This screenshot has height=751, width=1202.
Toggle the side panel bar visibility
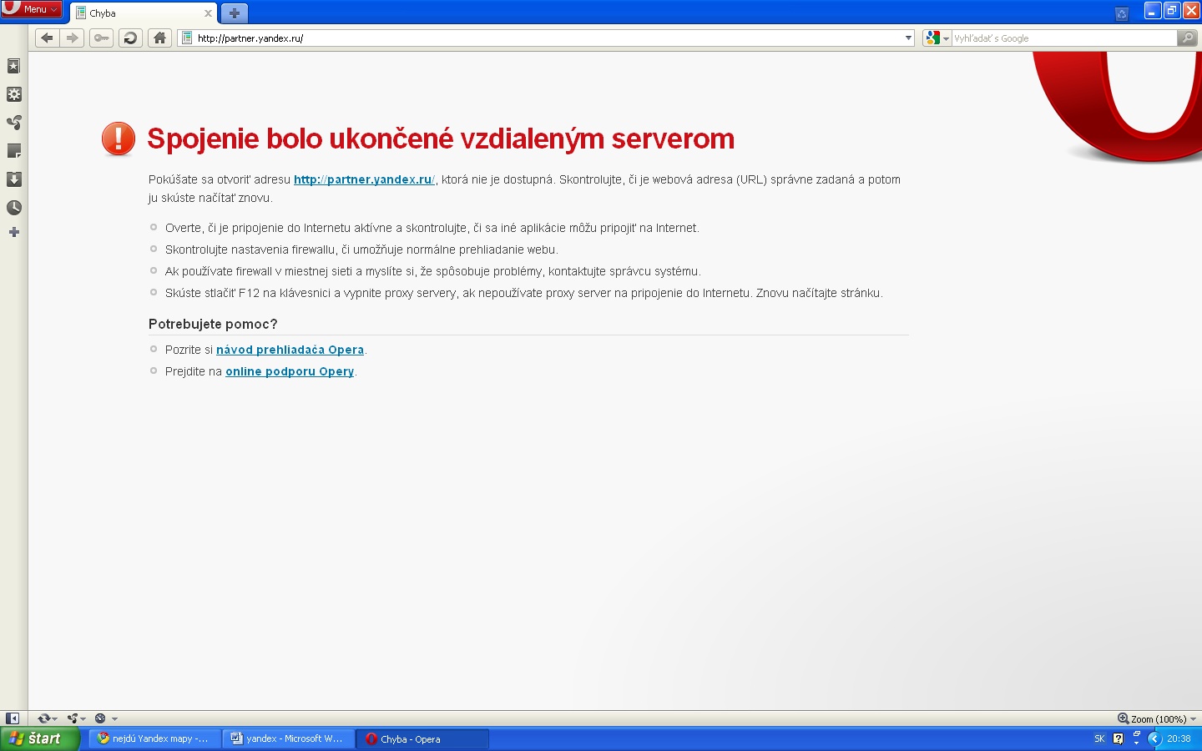(13, 718)
